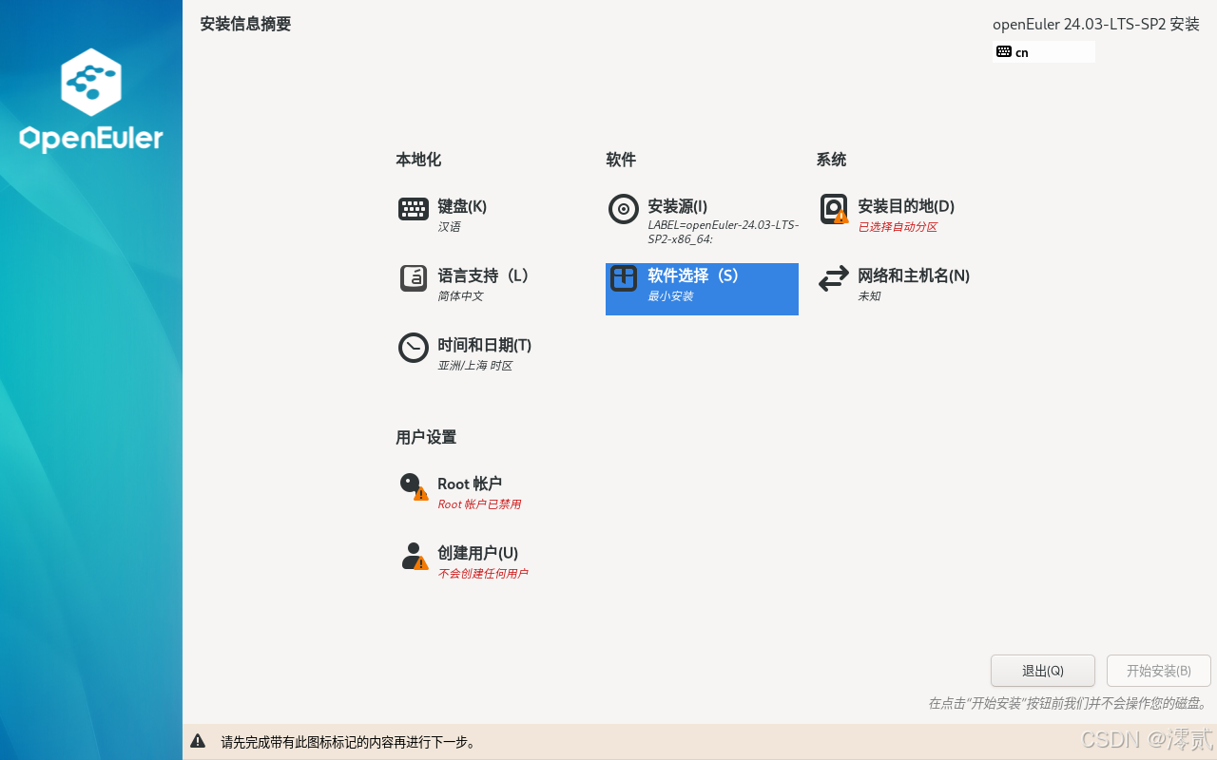Open 网络和主机名 network settings icon
The width and height of the screenshot is (1217, 760).
pyautogui.click(x=833, y=278)
